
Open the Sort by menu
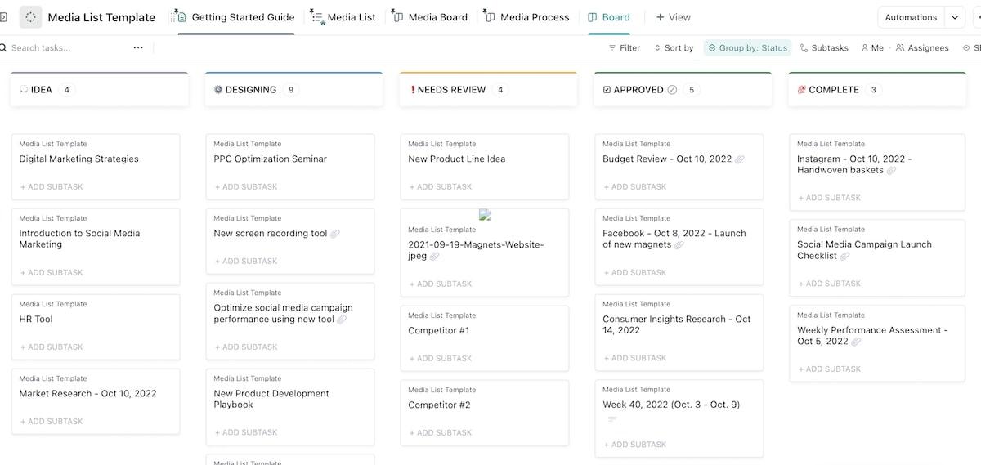coord(674,48)
